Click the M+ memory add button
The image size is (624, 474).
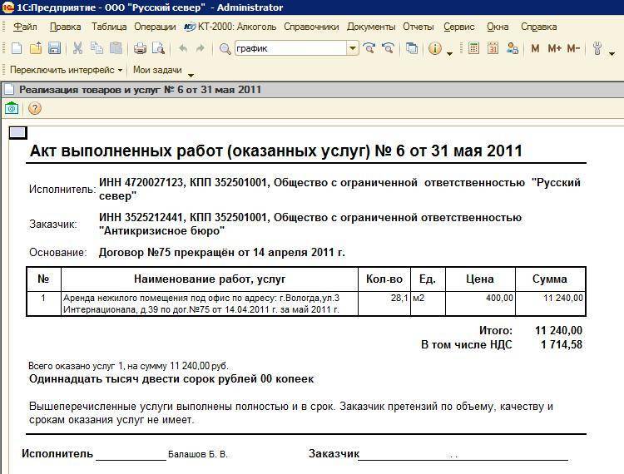[554, 49]
